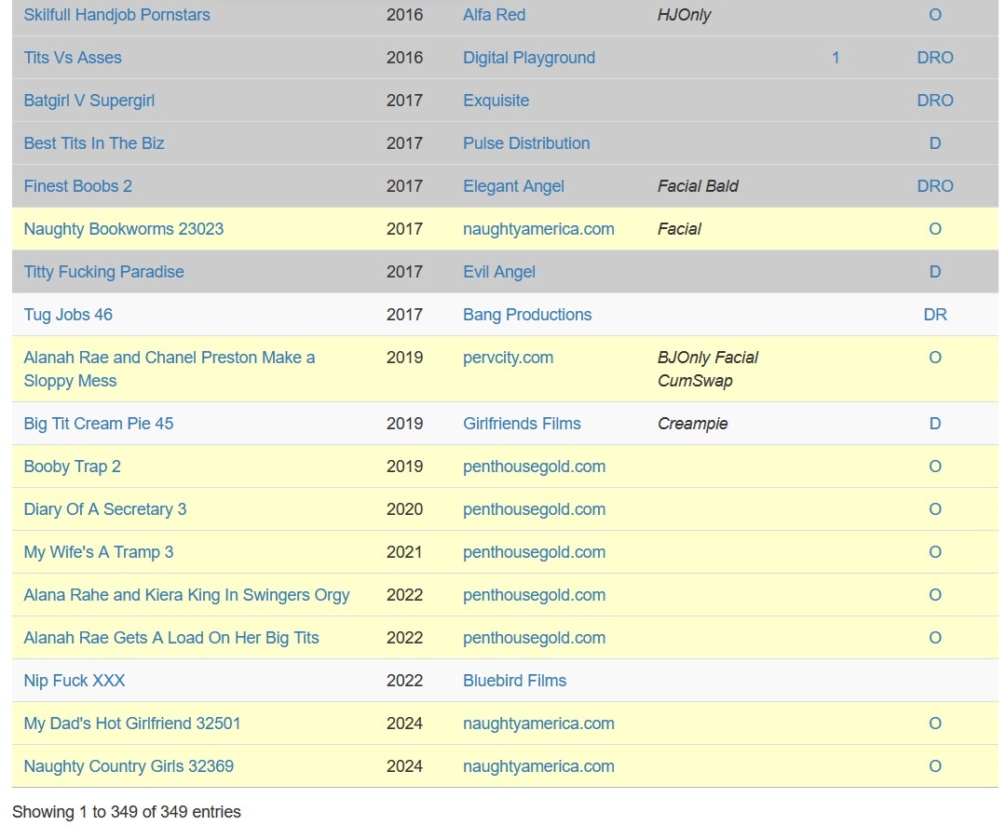
Task: Open the Alfa Red distributor link
Action: [494, 15]
